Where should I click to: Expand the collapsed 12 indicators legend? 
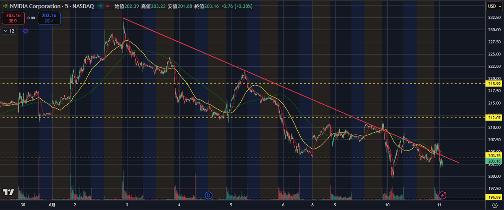tap(9, 31)
